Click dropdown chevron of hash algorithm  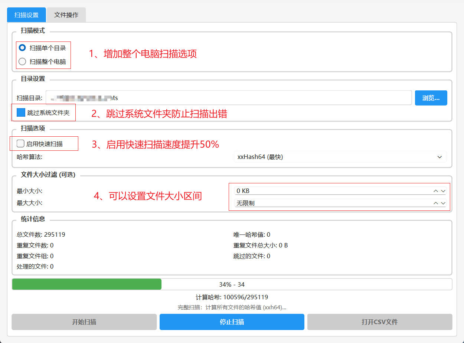[x=440, y=157]
